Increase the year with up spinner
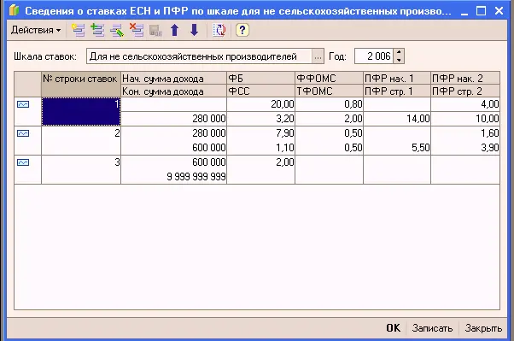 tap(399, 52)
